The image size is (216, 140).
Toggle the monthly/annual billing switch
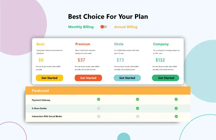tap(103, 27)
